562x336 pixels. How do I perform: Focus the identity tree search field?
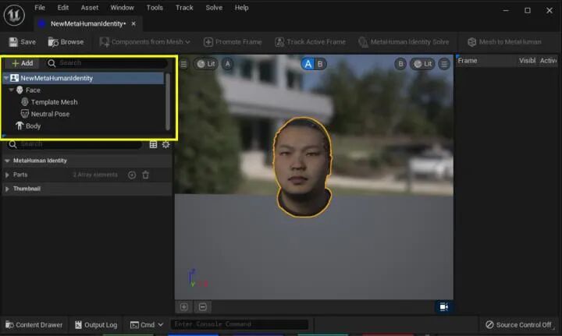click(107, 63)
